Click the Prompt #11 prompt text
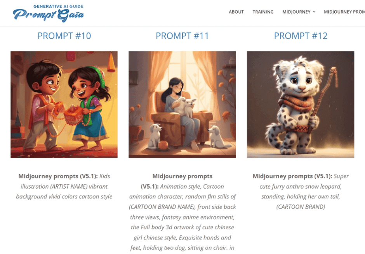The height and width of the screenshot is (254, 365). [182, 212]
